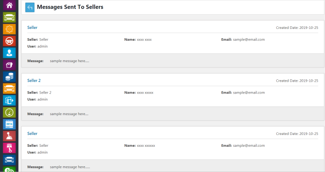This screenshot has height=172, width=325.
Task: Click the dark blue car icon
Action: (x=9, y=159)
